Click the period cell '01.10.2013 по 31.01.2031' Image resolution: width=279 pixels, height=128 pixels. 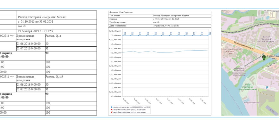pyautogui.click(x=38, y=21)
